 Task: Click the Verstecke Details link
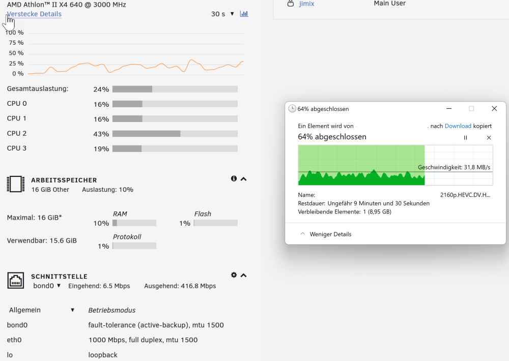pos(35,14)
